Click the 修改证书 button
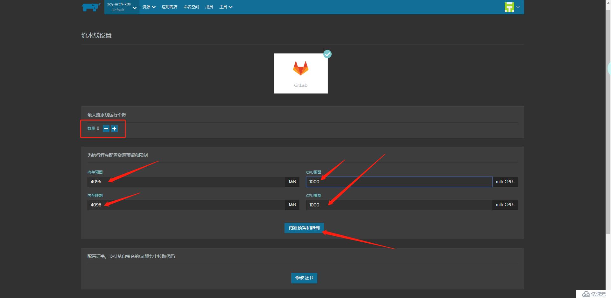This screenshot has width=611, height=298. coord(304,278)
